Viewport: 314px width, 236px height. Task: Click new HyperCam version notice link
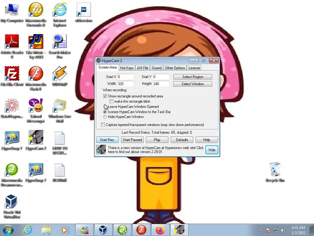coord(155,150)
